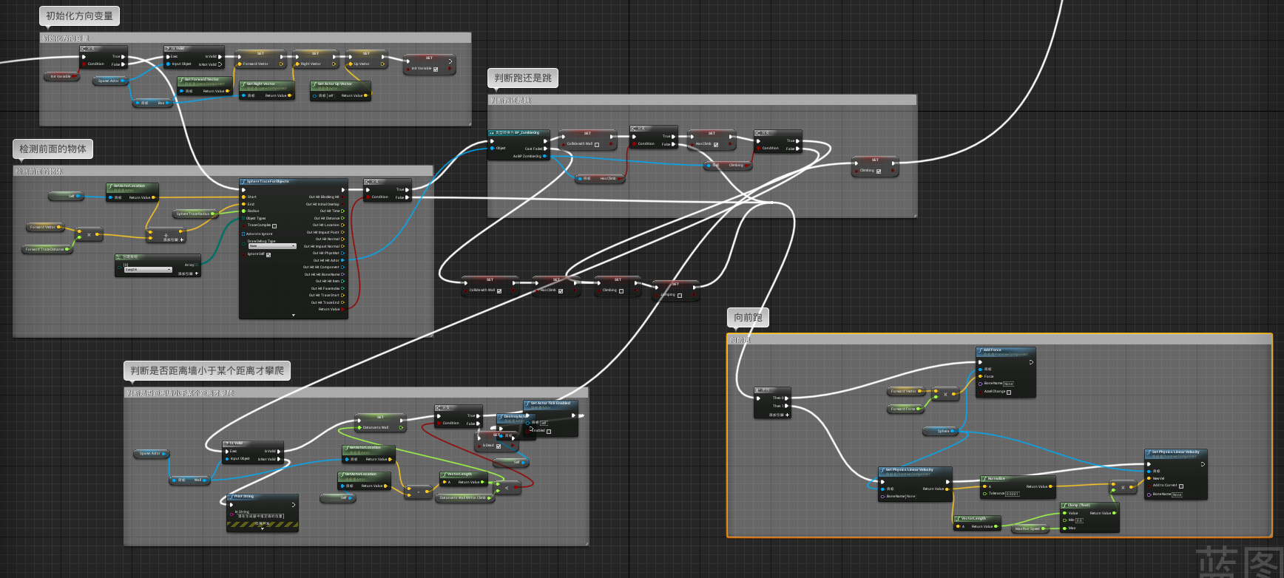1284x578 pixels.
Task: Click the Get Forward Vector node function icon
Action: pyautogui.click(x=180, y=80)
